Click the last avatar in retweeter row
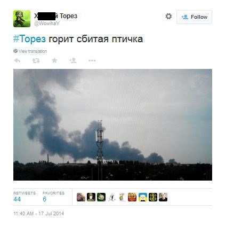Viewport: 226px width, 226px height. click(163, 197)
